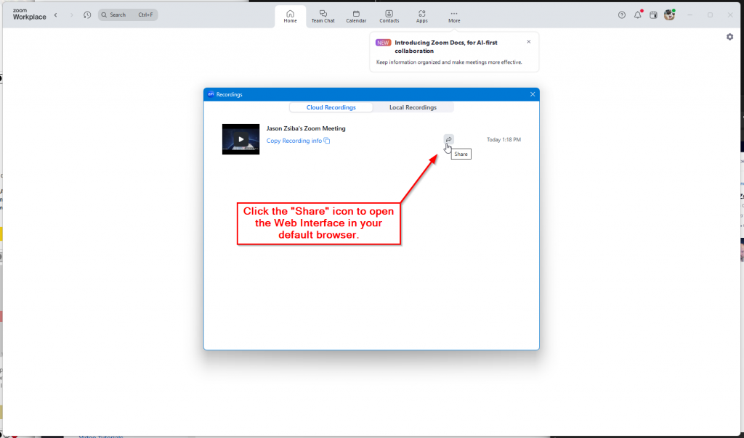The height and width of the screenshot is (438, 744).
Task: Open Team Chat from top navigation
Action: pos(323,15)
